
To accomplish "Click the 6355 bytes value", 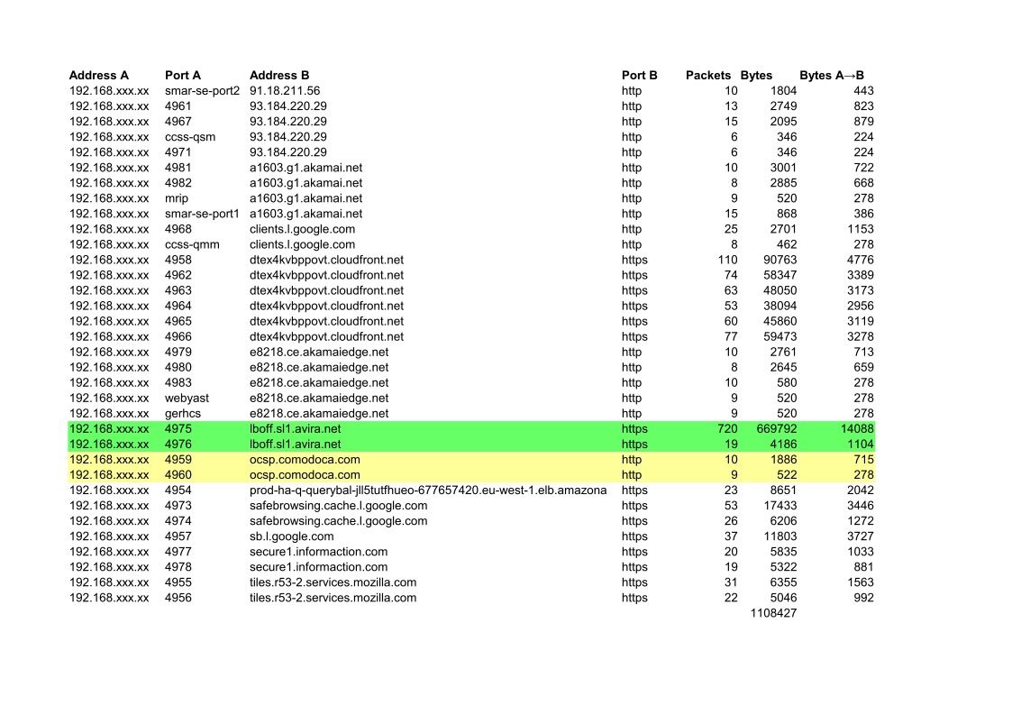I will click(x=783, y=582).
